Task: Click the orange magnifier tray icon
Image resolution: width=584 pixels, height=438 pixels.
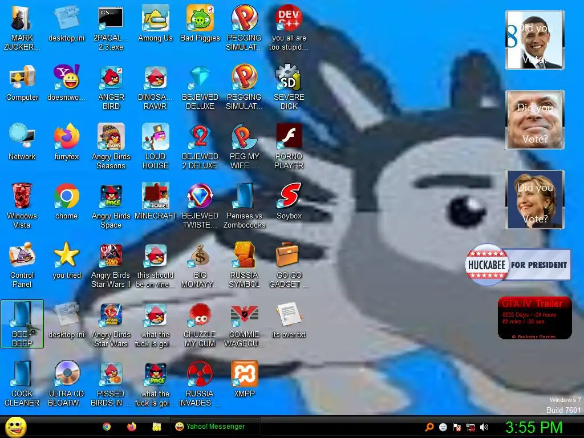Action: pos(429,427)
